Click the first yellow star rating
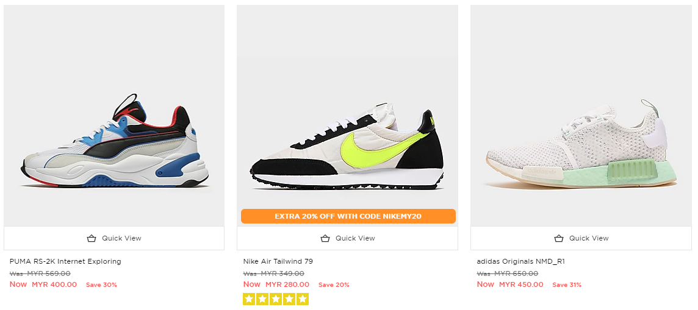Viewport: 698px width, 310px height. pyautogui.click(x=249, y=299)
